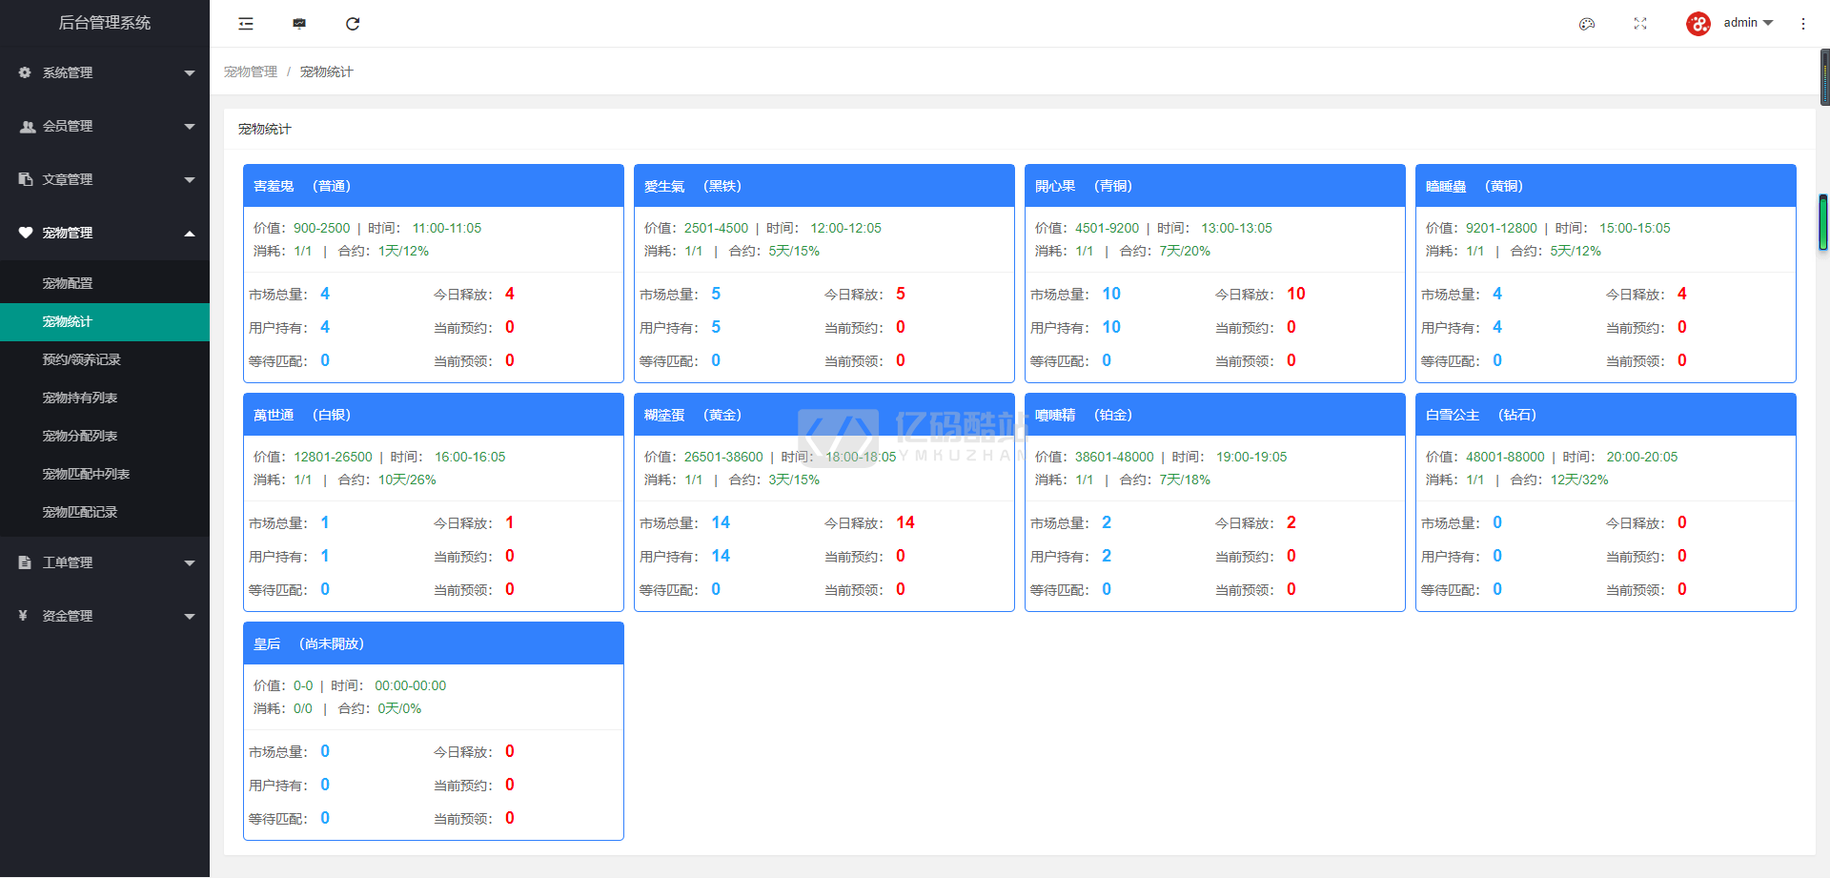
Task: Open 宠物匹配记录 submenu item
Action: [105, 512]
